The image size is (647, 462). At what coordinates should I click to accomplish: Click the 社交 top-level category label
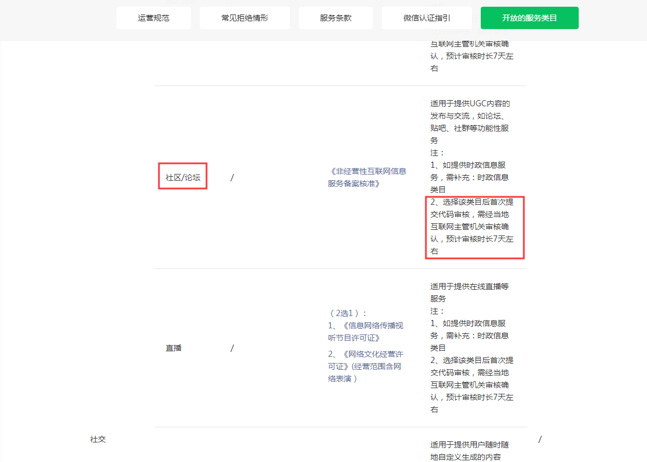tap(98, 439)
